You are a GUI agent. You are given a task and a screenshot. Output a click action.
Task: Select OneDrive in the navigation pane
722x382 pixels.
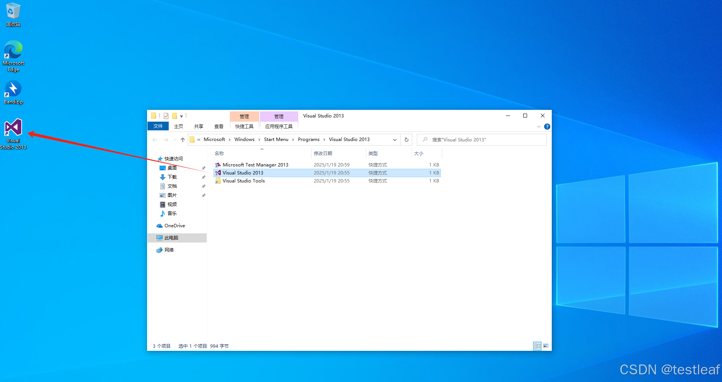[x=175, y=226]
